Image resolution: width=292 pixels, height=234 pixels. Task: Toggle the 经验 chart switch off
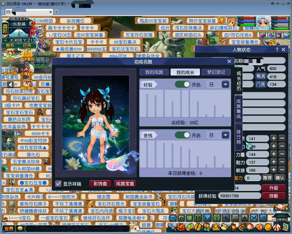point(182,85)
